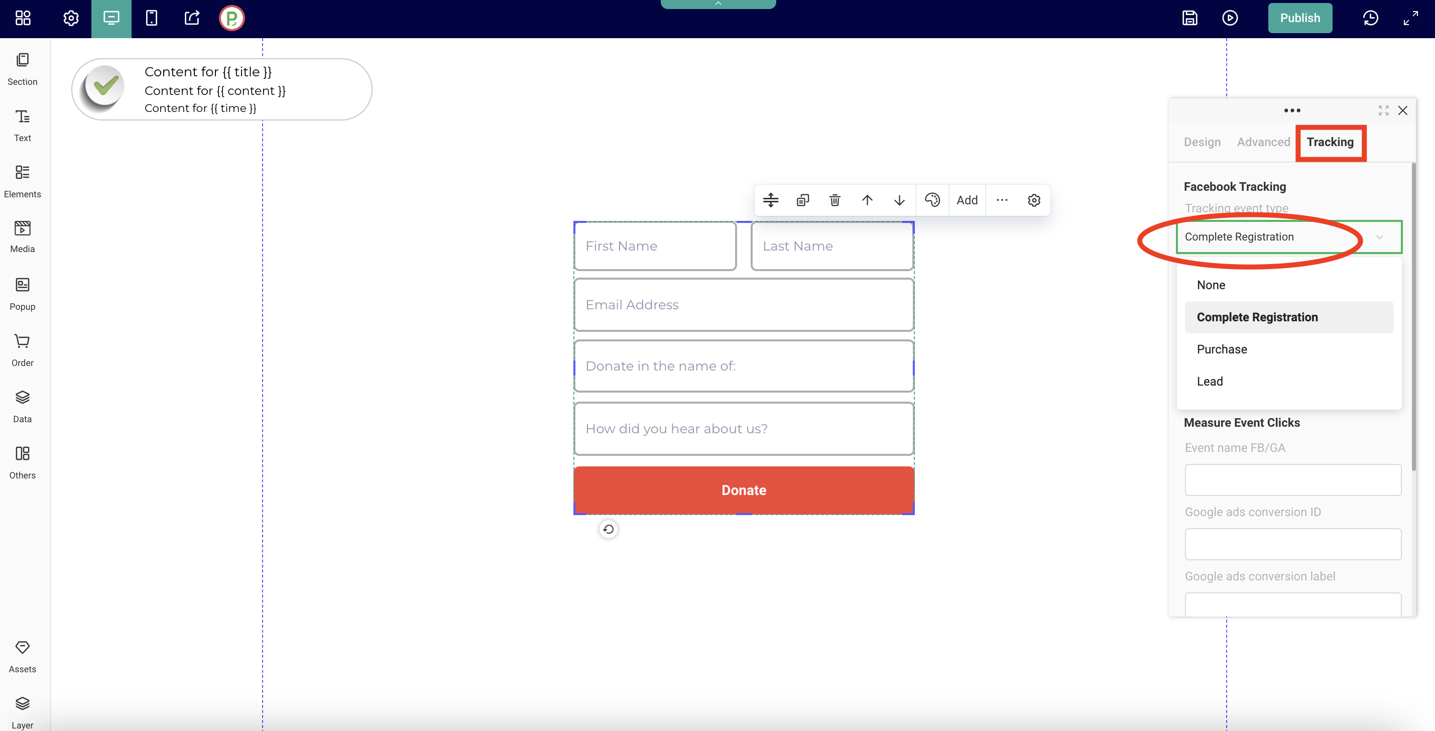Collapse the top bar chevron handle

[718, 4]
